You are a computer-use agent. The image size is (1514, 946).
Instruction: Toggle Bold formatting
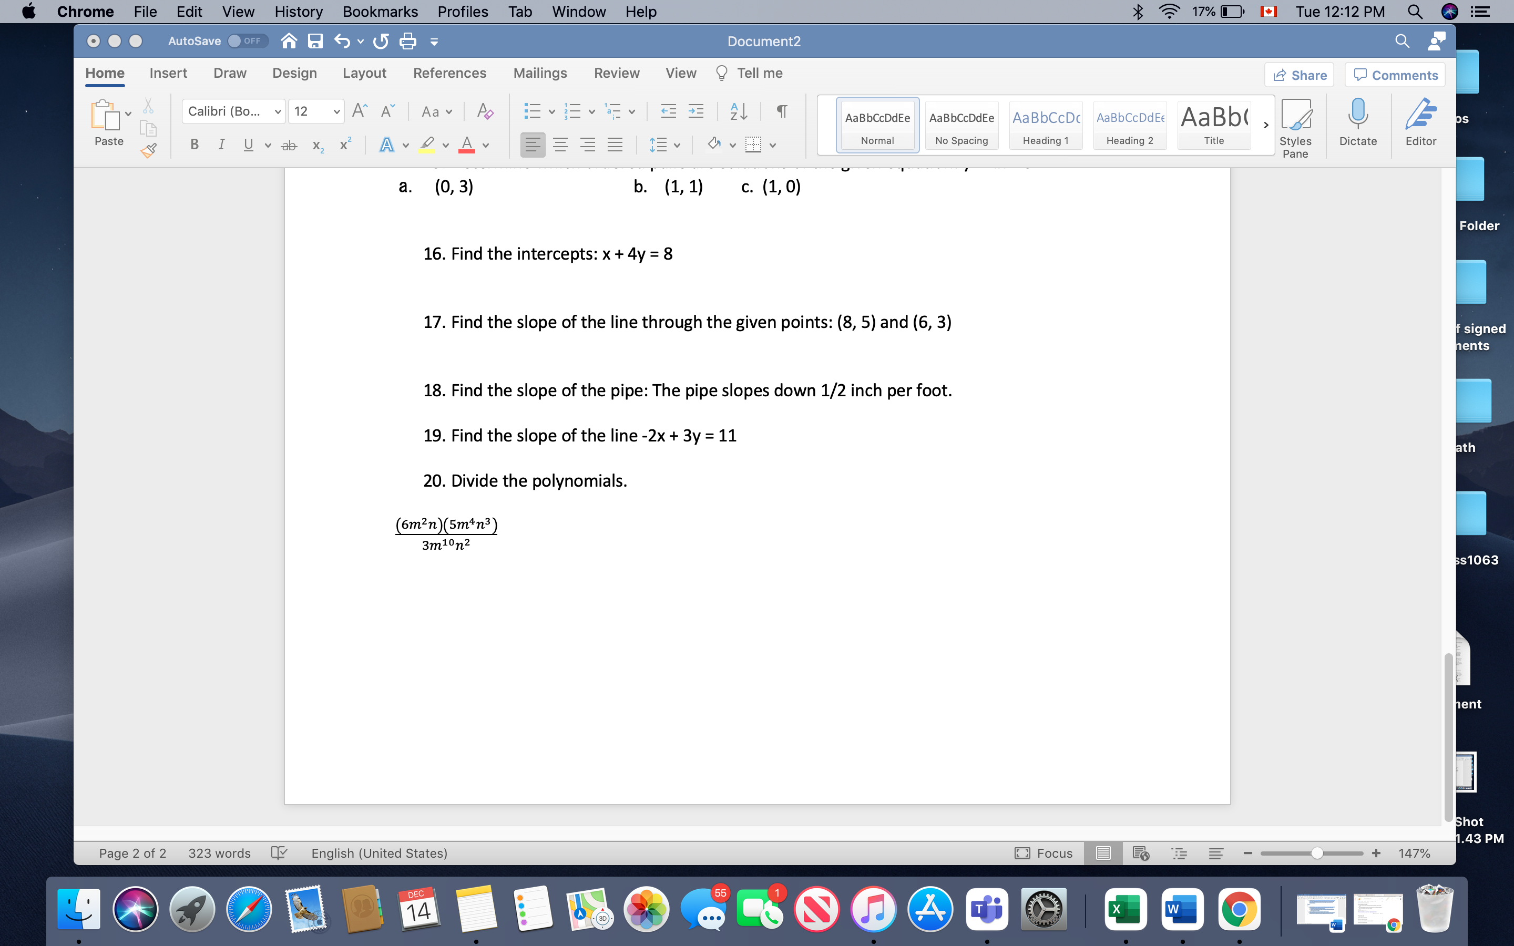[195, 145]
